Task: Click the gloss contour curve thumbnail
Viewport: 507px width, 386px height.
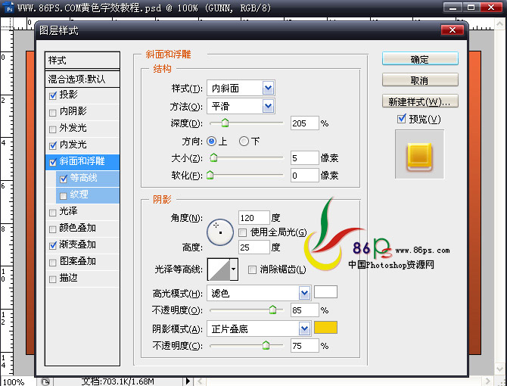Action: (x=219, y=269)
